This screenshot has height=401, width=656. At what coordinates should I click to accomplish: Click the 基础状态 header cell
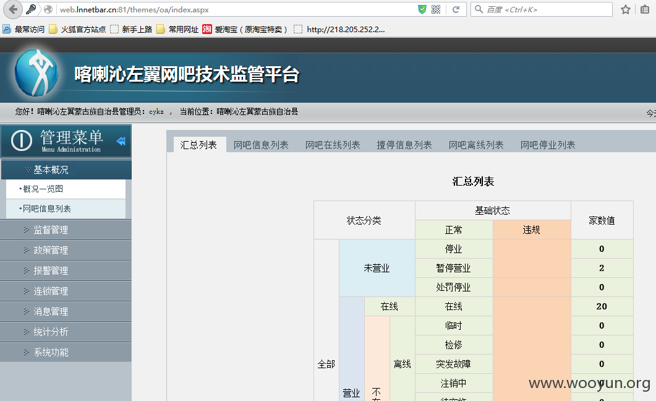[492, 210]
